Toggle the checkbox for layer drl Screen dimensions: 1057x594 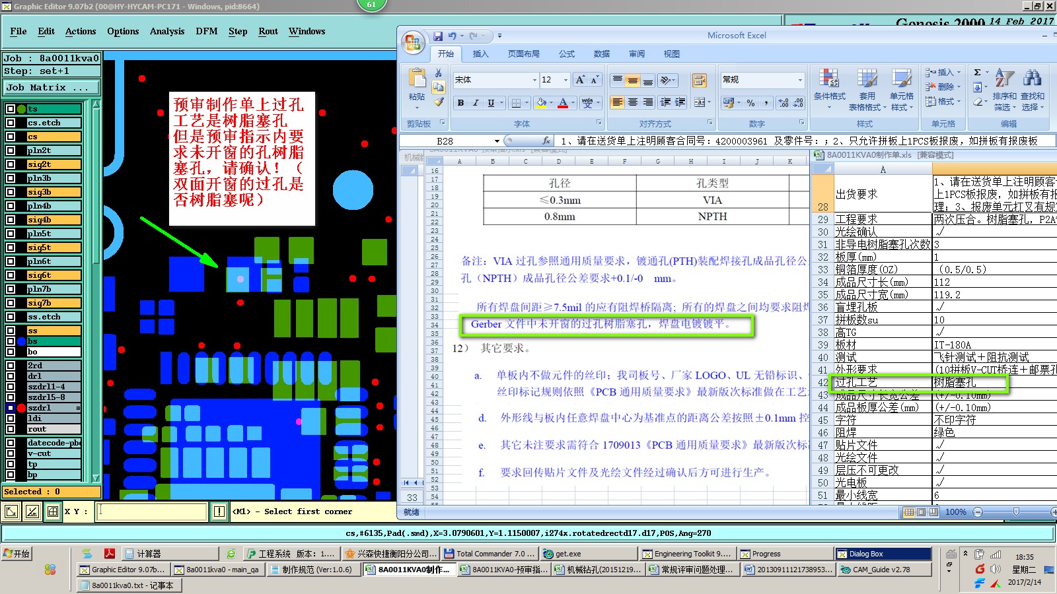(x=11, y=376)
